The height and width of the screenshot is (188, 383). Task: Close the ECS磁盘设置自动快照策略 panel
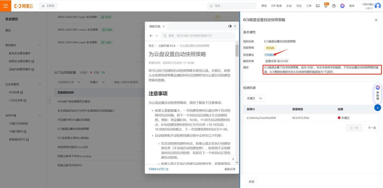376,20
